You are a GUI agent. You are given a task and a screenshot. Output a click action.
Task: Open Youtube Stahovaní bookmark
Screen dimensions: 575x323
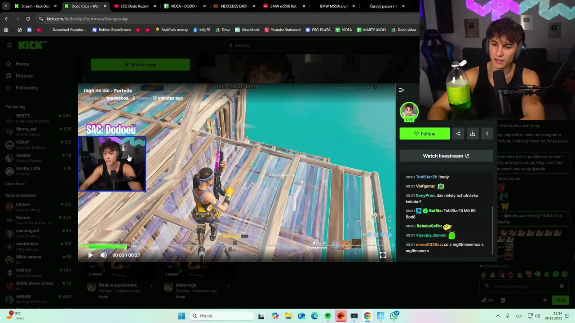(283, 30)
